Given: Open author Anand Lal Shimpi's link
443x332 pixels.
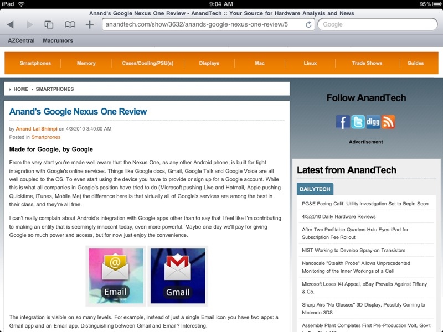Looking at the screenshot, I should (37, 129).
